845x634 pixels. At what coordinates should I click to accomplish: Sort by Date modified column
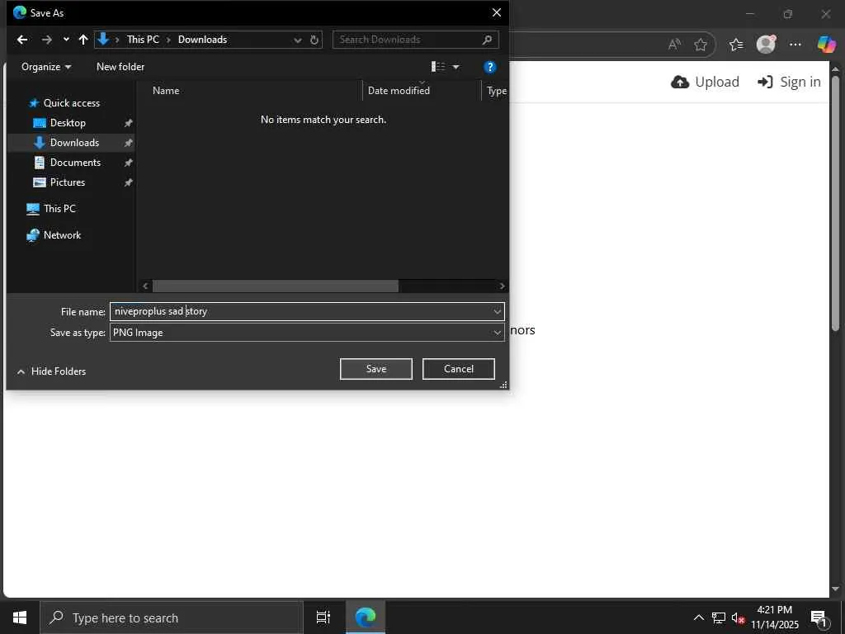click(399, 91)
